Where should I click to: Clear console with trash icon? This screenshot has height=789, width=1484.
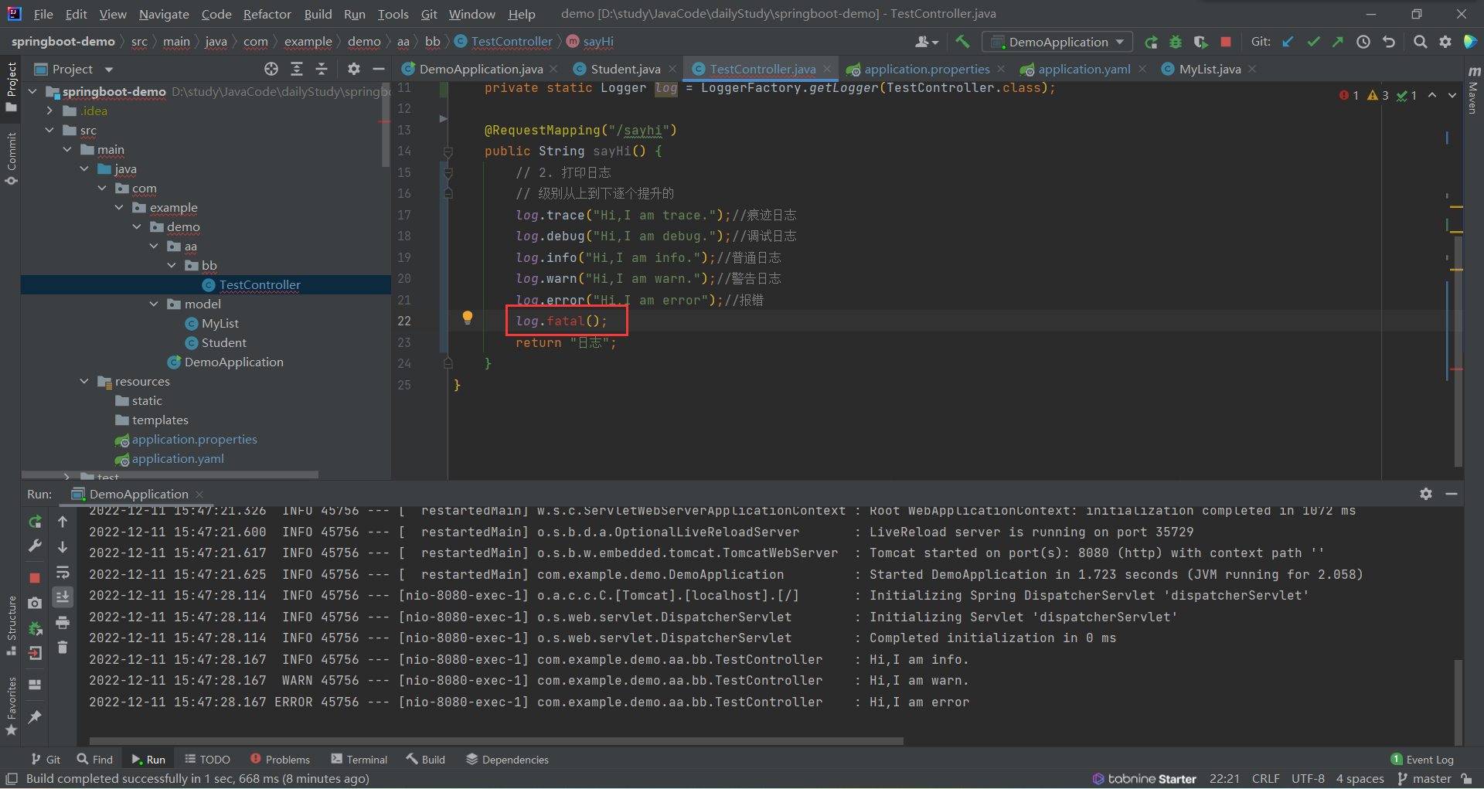63,648
